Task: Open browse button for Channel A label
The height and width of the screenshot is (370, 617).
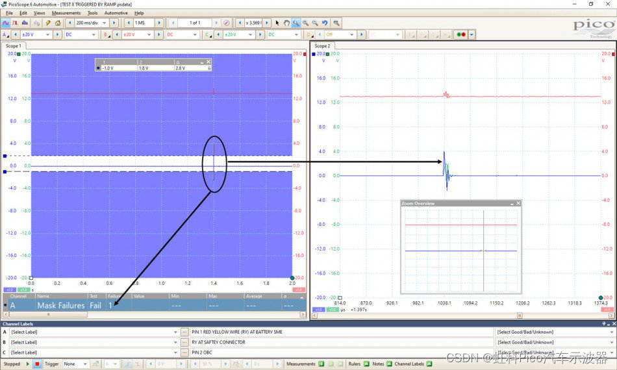Action: click(184, 332)
